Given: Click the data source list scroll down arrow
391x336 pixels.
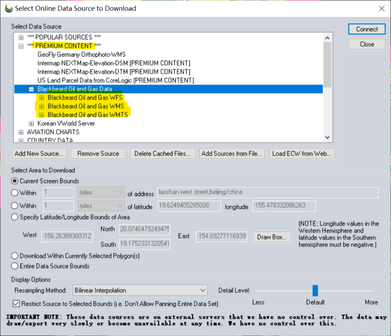Looking at the screenshot, I should [327, 137].
